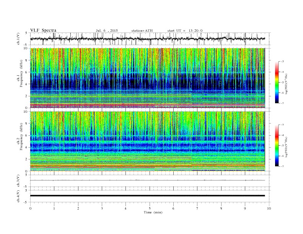Click the "ch.3(V)" axis label
This screenshot has width=303, height=234.
pos(18,181)
